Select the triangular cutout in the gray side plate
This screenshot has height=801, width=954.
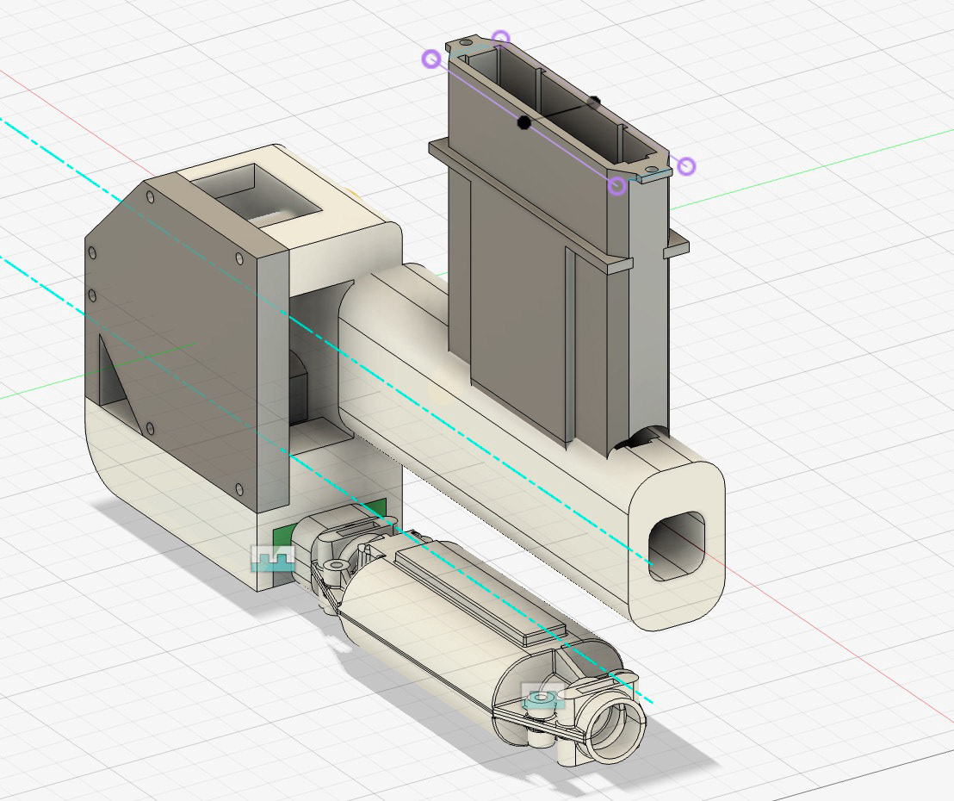coord(119,382)
